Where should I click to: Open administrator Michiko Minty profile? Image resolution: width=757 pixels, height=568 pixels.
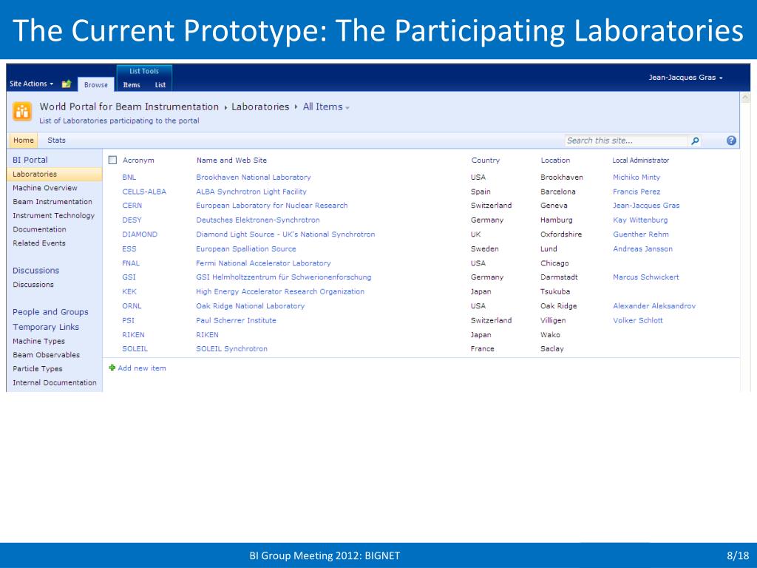pos(637,177)
